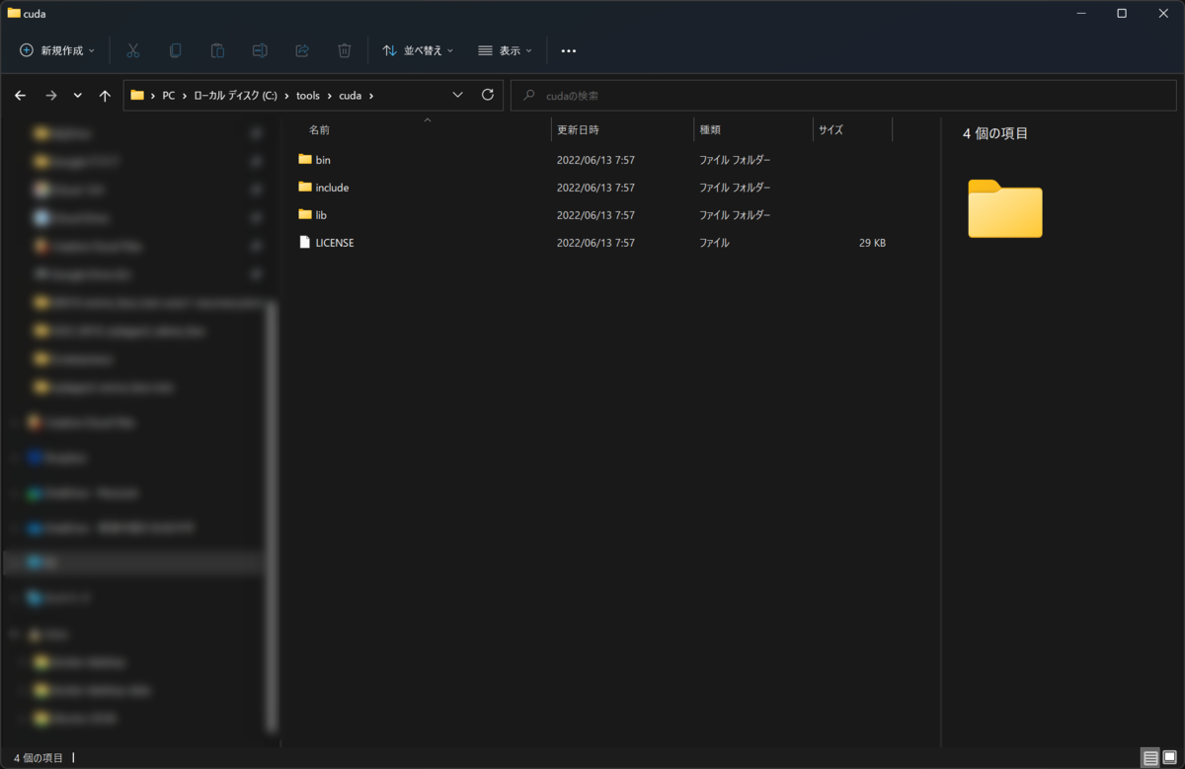The image size is (1185, 769).
Task: Expand chevron after cuda breadcrumb
Action: coord(371,96)
